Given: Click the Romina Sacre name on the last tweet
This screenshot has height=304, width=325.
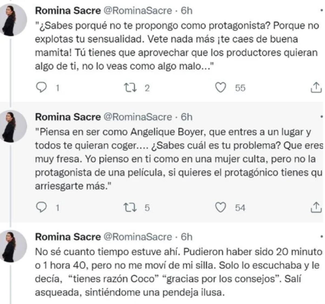Looking at the screenshot, I should (68, 237).
